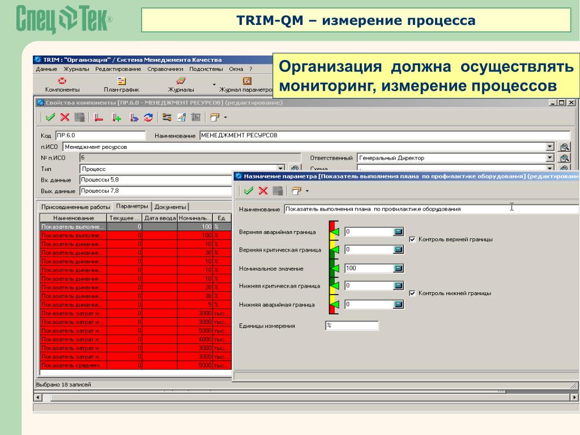This screenshot has width=580, height=435.
Task: Sort by Номиналь... column header
Action: [195, 218]
